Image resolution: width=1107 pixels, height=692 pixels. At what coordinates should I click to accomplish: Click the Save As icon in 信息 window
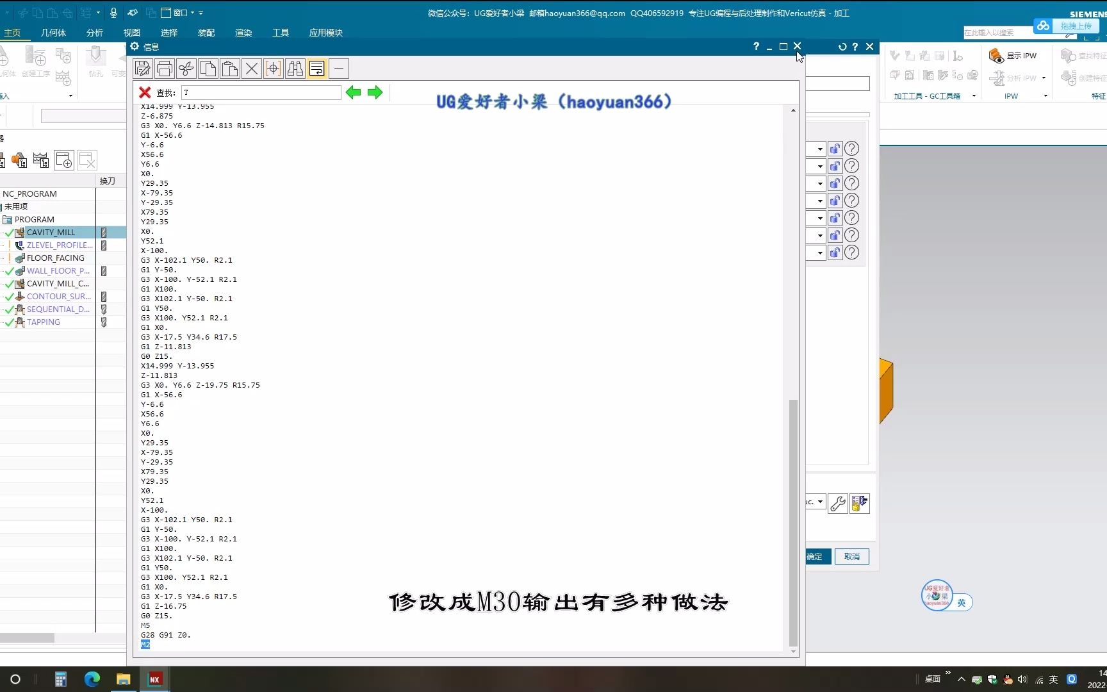pos(143,69)
